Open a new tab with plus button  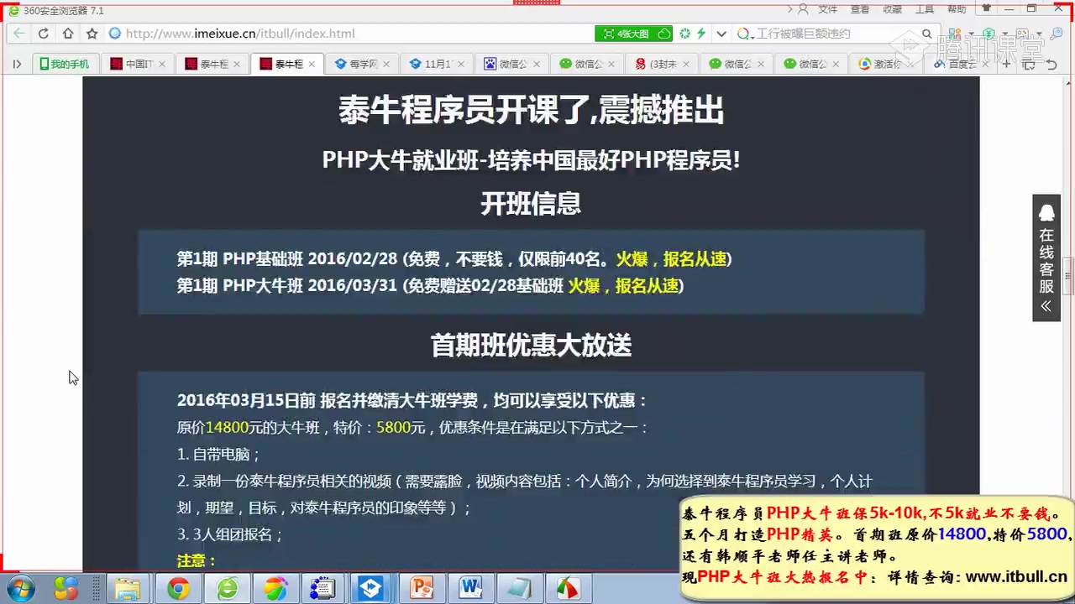point(1007,64)
